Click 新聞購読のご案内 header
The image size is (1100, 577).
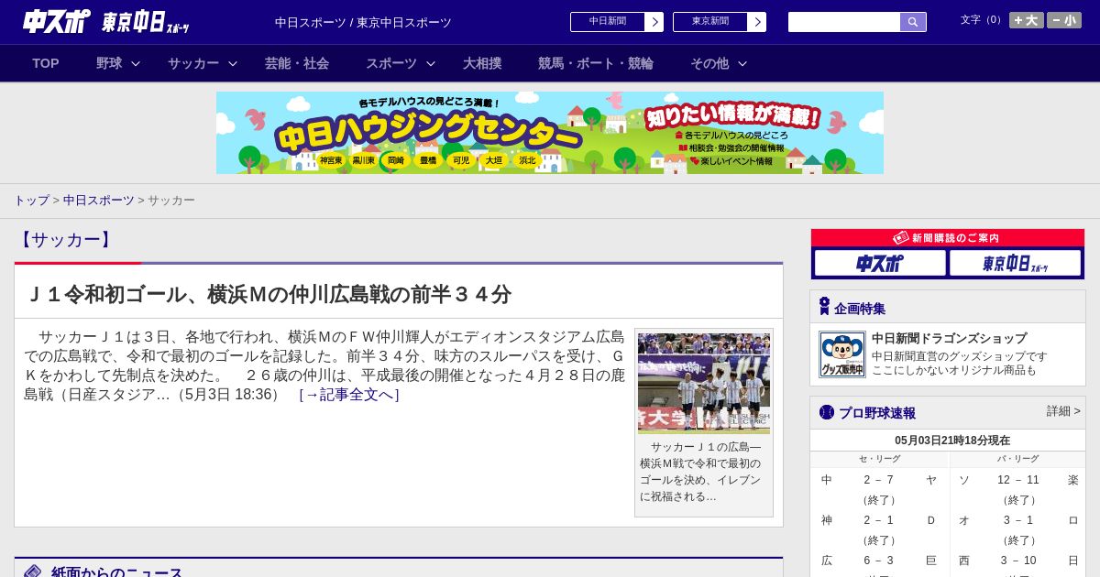[x=948, y=238]
